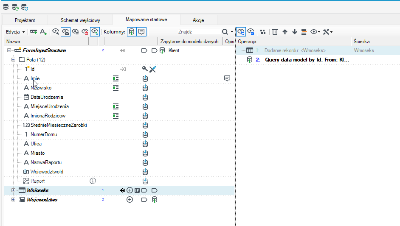The image size is (400, 226).
Task: Click into the Znajdź search field
Action: (185, 32)
